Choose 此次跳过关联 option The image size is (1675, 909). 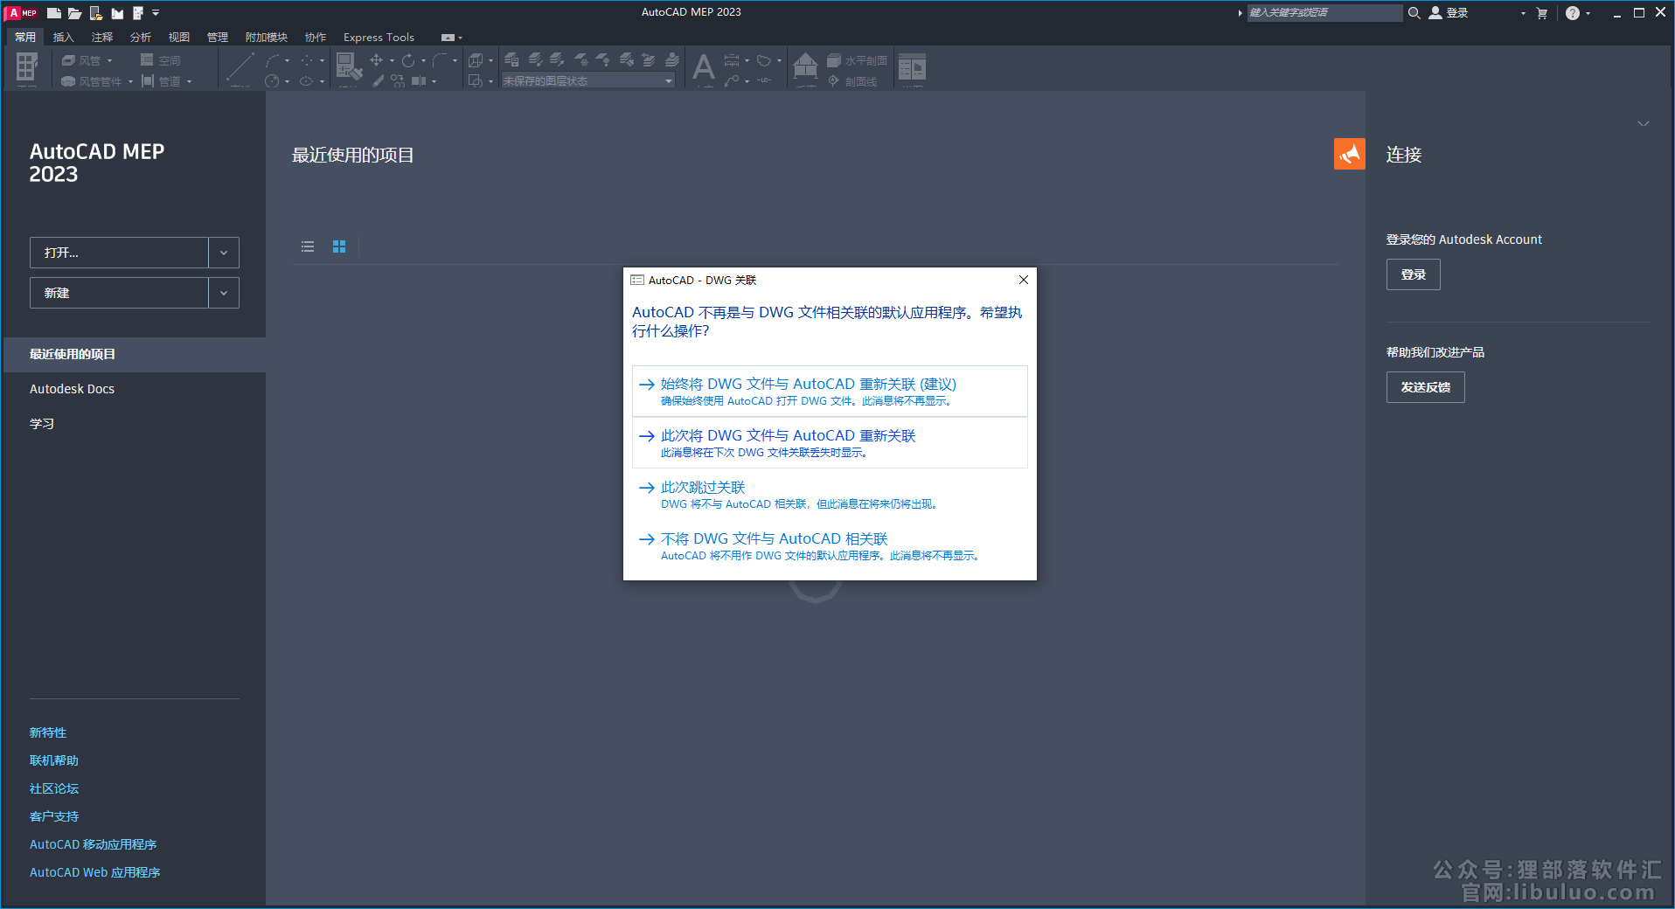point(829,494)
